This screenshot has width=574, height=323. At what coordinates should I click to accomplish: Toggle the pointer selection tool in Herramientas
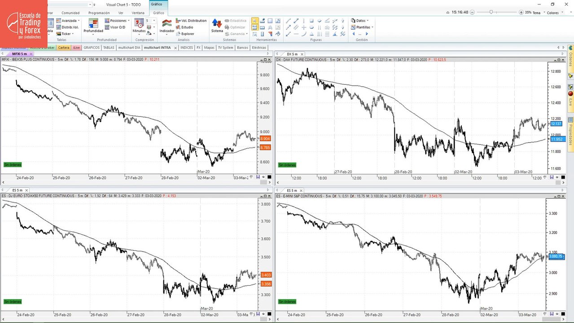tap(255, 21)
